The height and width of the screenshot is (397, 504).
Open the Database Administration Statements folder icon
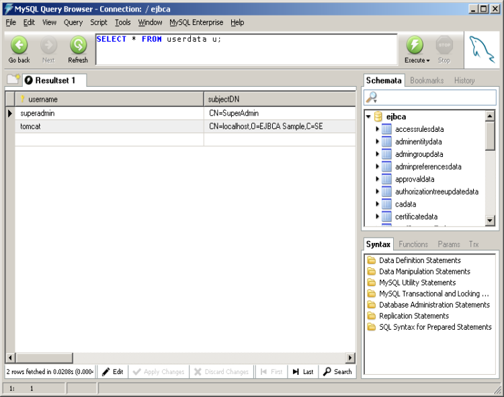[x=372, y=305]
